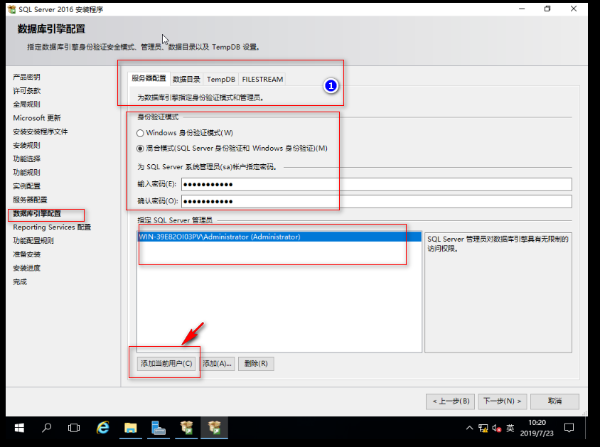The width and height of the screenshot is (600, 447).
Task: Click 添加当前用户(C) button
Action: (166, 363)
